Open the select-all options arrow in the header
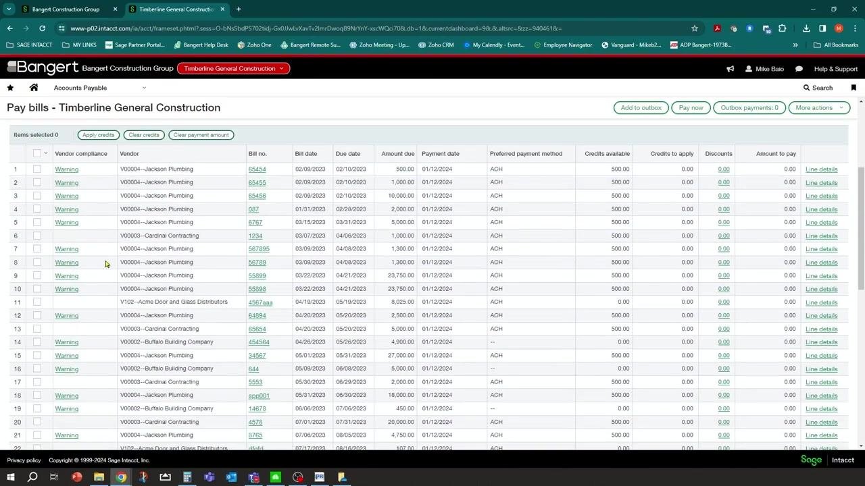The image size is (865, 486). (46, 153)
